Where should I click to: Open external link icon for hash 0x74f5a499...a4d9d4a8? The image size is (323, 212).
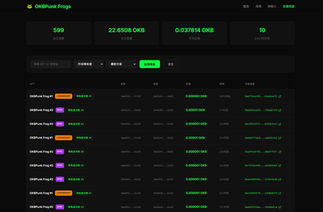[x=280, y=166]
